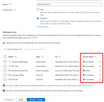The height and width of the screenshot is (102, 104).
Task: Remove the Dev-Test row via its X
Action: point(100,66)
